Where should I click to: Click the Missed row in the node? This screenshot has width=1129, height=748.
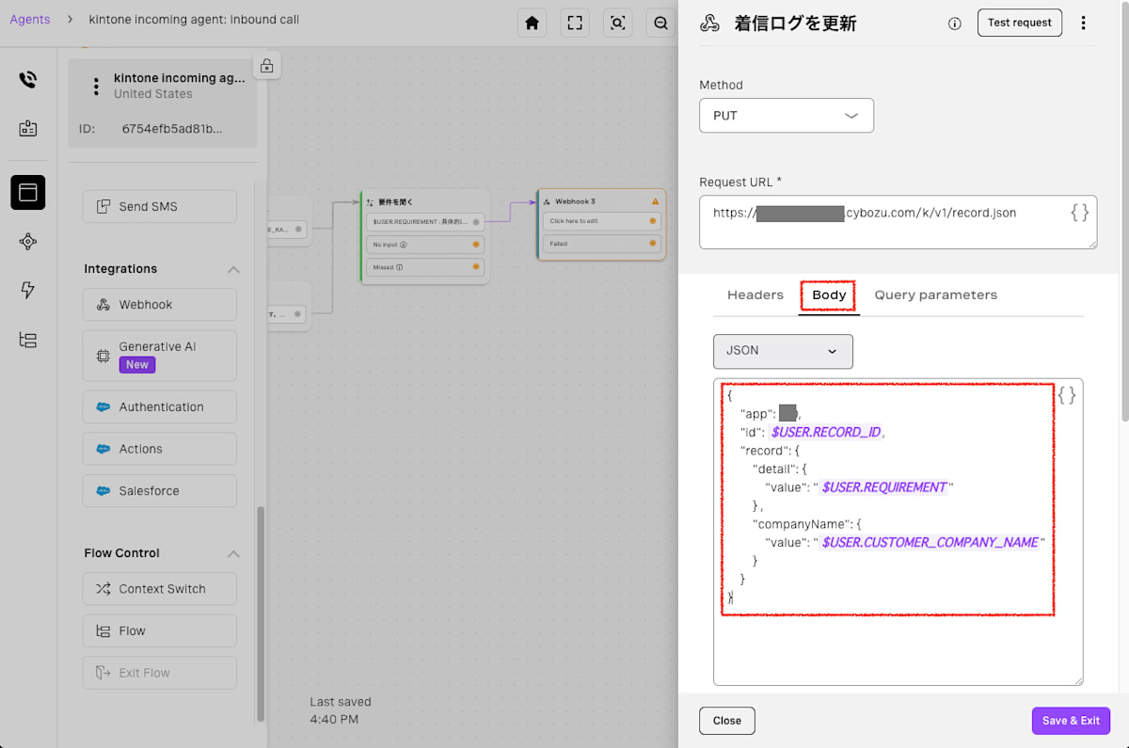424,267
